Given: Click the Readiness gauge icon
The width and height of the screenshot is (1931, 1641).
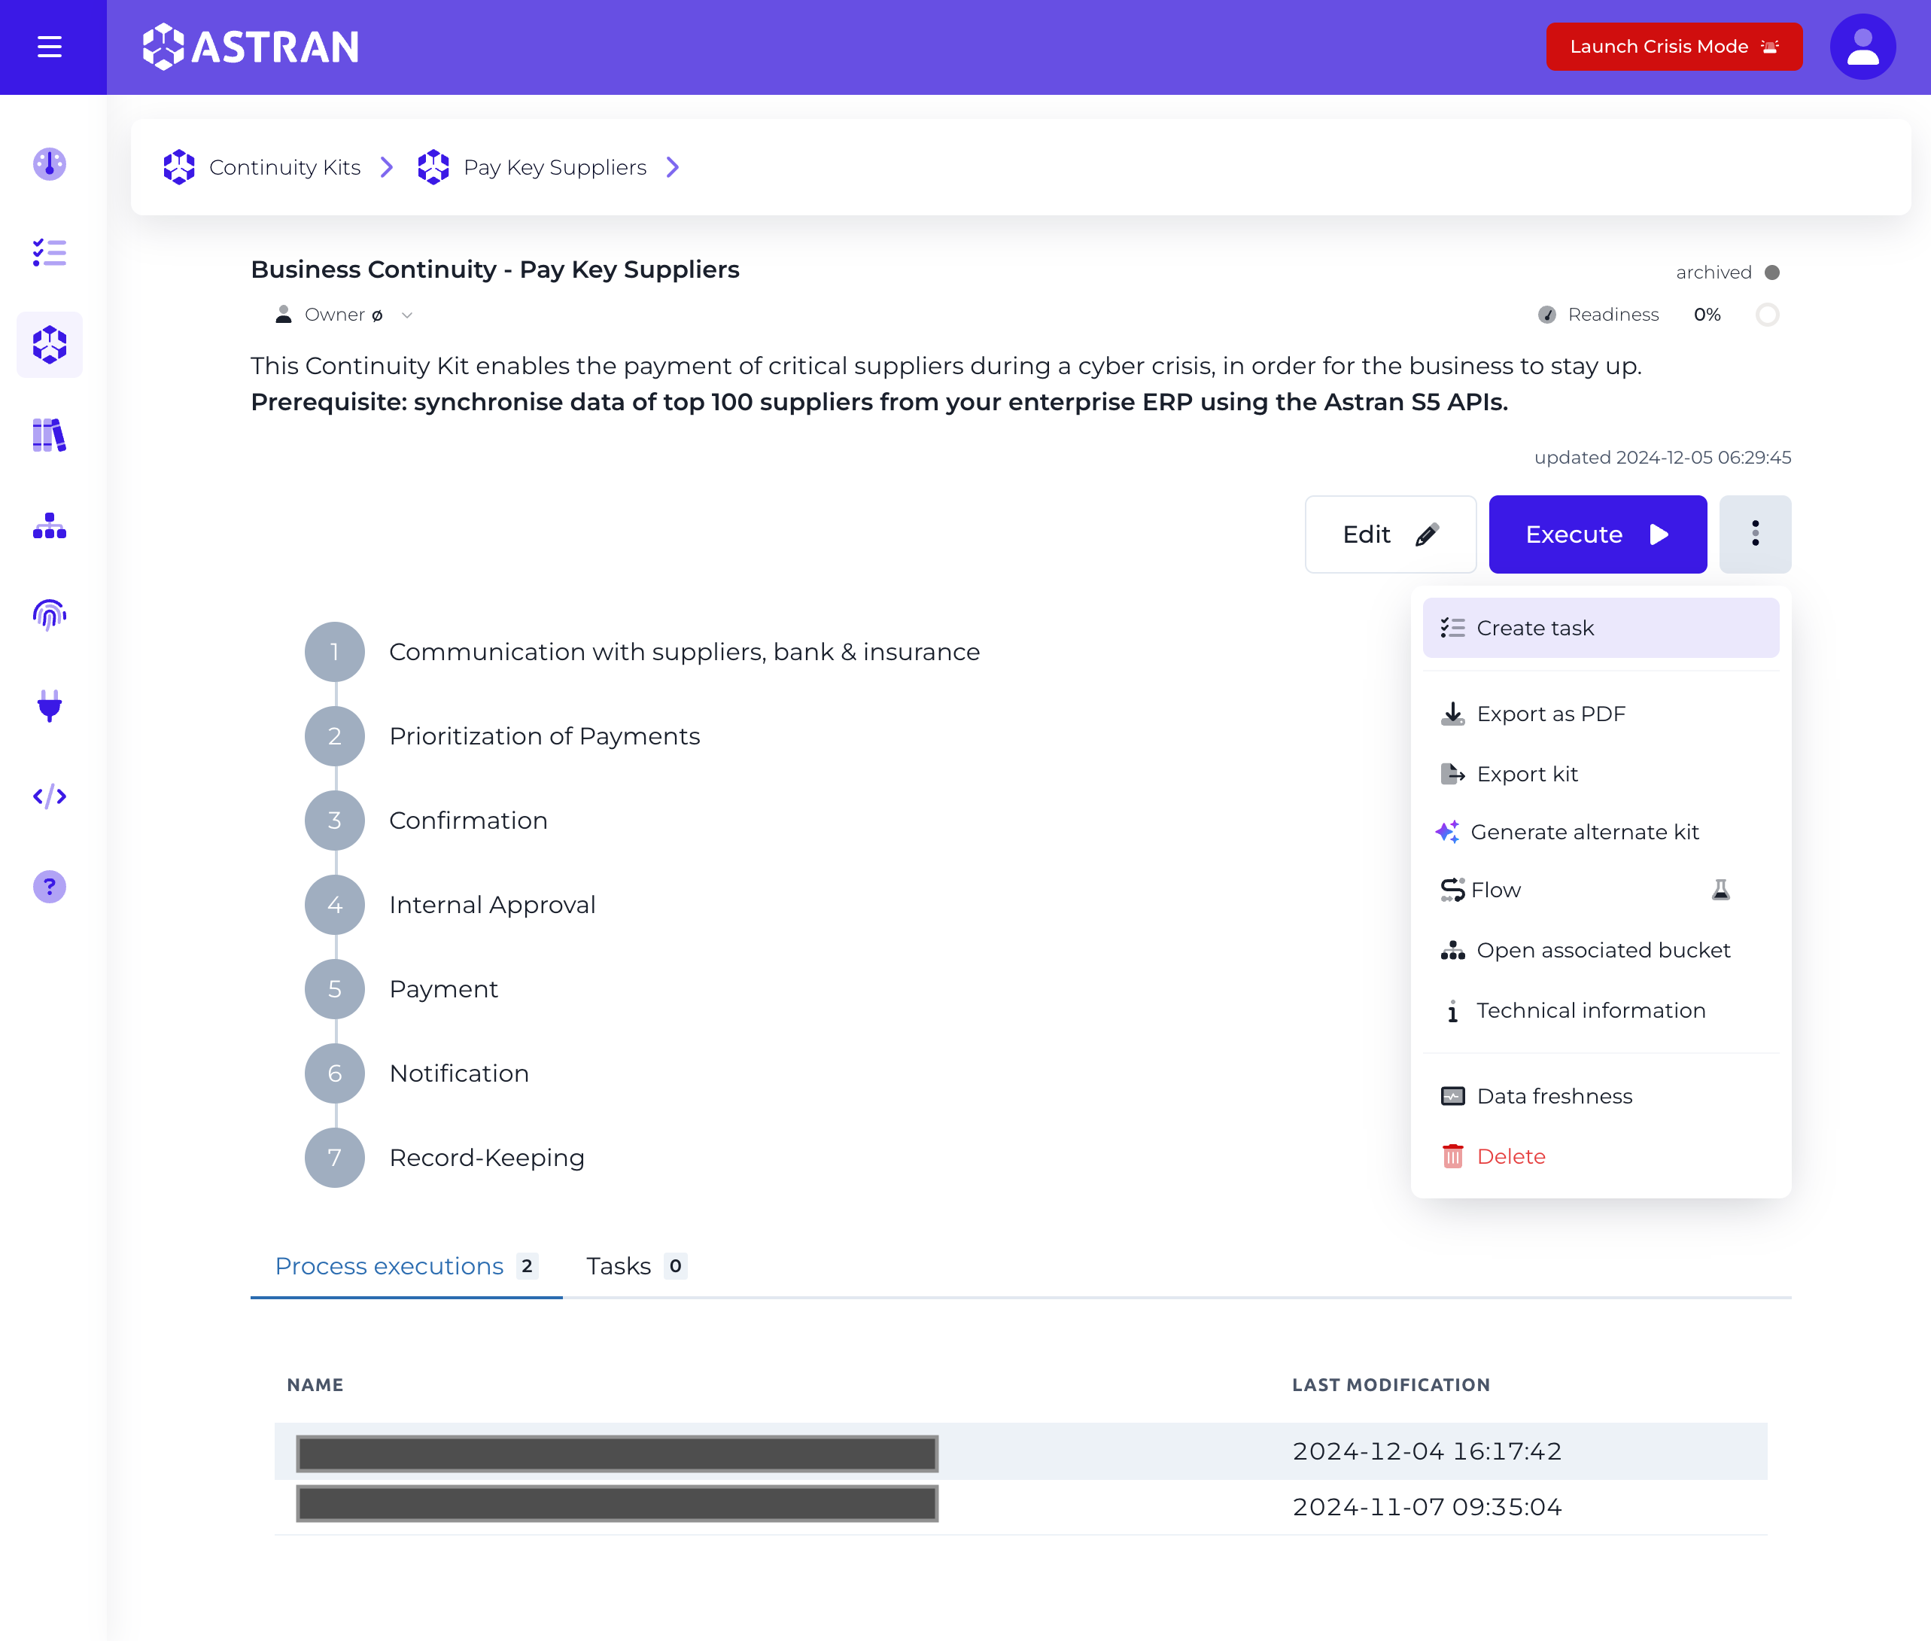Looking at the screenshot, I should point(1547,315).
